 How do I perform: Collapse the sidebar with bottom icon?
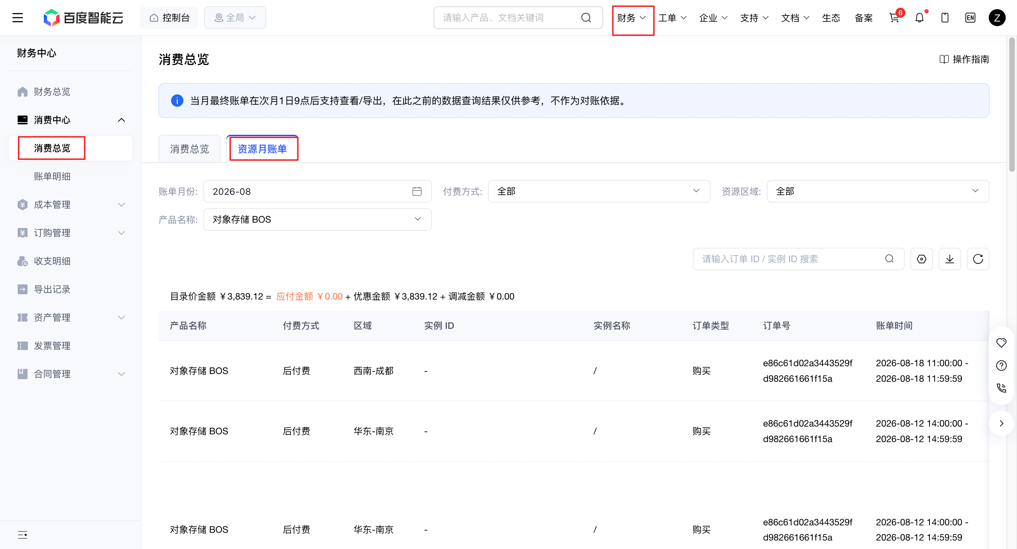coord(23,535)
